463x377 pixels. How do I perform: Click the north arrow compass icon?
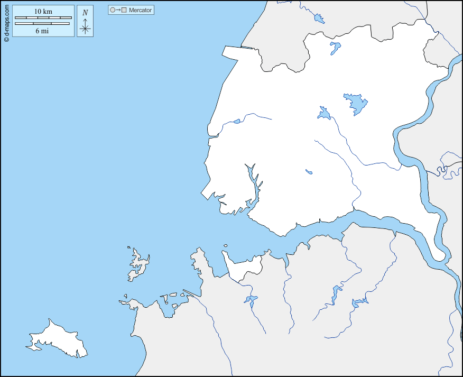click(85, 26)
